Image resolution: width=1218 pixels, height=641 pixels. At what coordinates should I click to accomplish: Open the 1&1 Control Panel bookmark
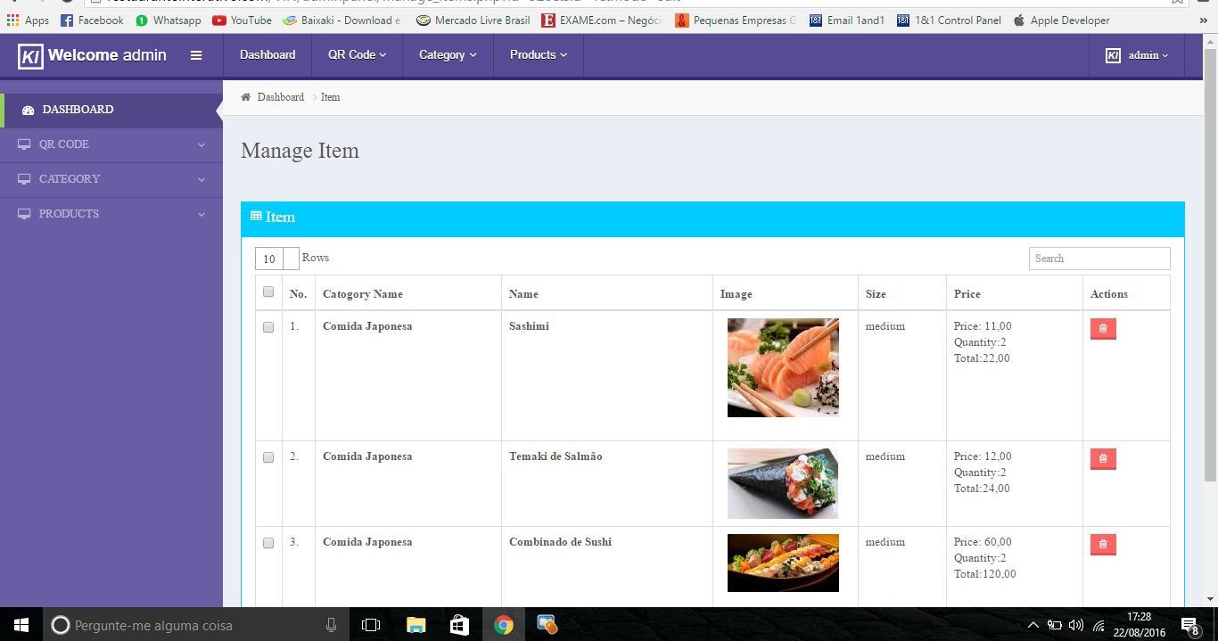[950, 20]
